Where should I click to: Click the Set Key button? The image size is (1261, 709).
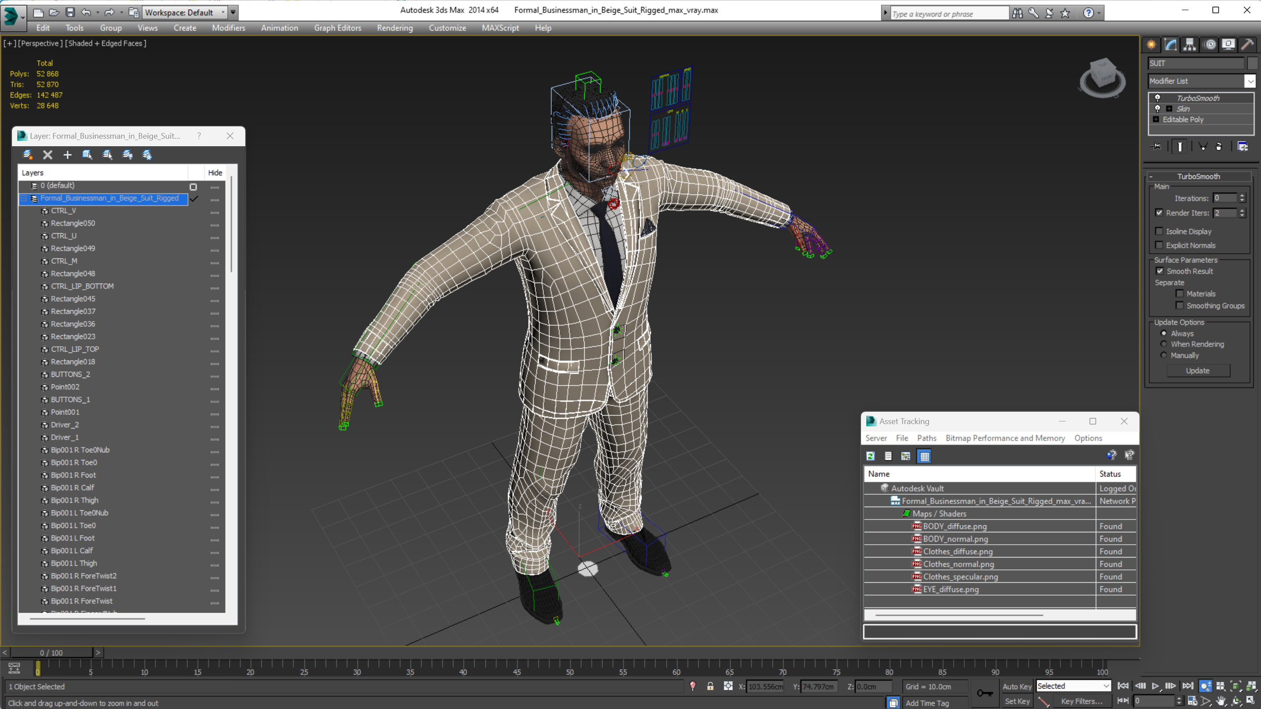pos(1017,701)
